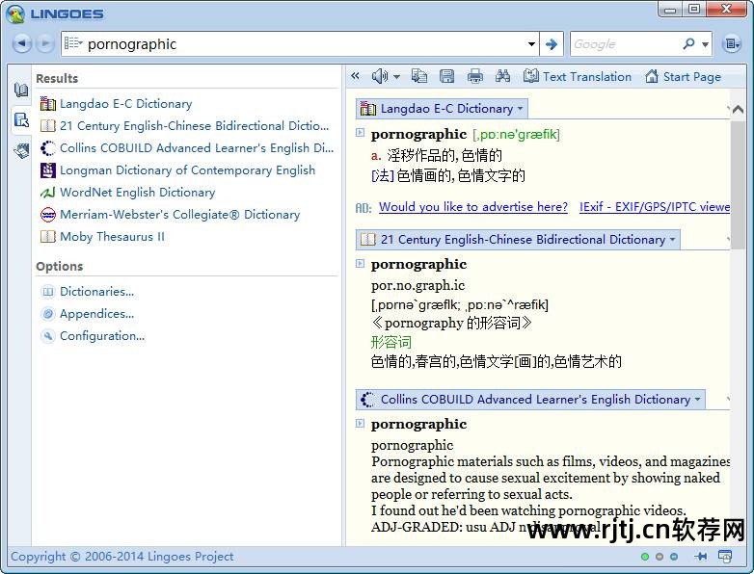Click 'Would you like to advertise here?' link
Viewport: 754px width, 574px height.
pyautogui.click(x=473, y=207)
